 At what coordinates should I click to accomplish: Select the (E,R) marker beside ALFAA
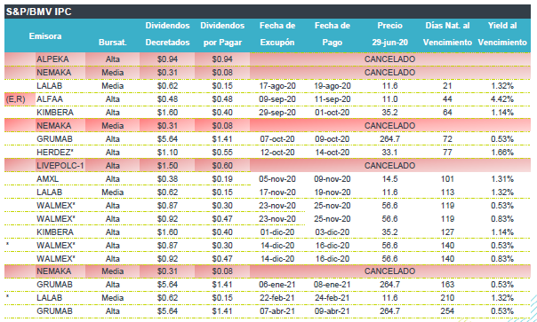pos(16,99)
